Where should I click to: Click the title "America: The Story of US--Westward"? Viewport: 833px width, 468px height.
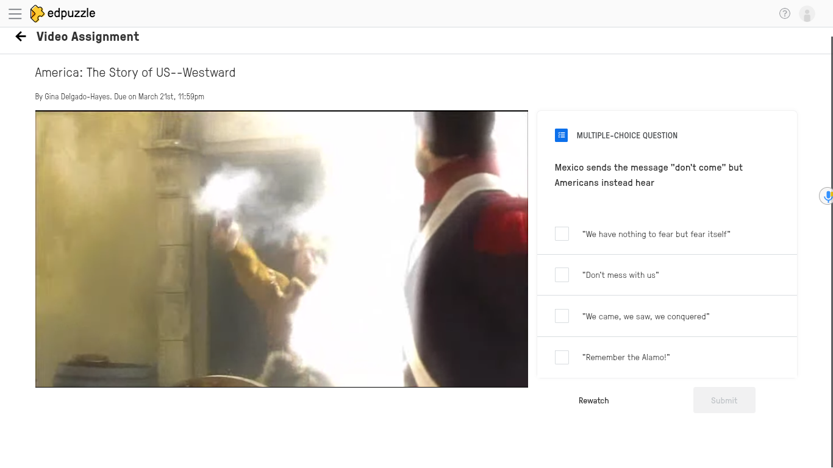[135, 73]
